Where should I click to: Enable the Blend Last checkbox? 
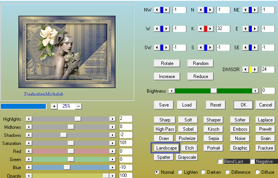point(220,161)
